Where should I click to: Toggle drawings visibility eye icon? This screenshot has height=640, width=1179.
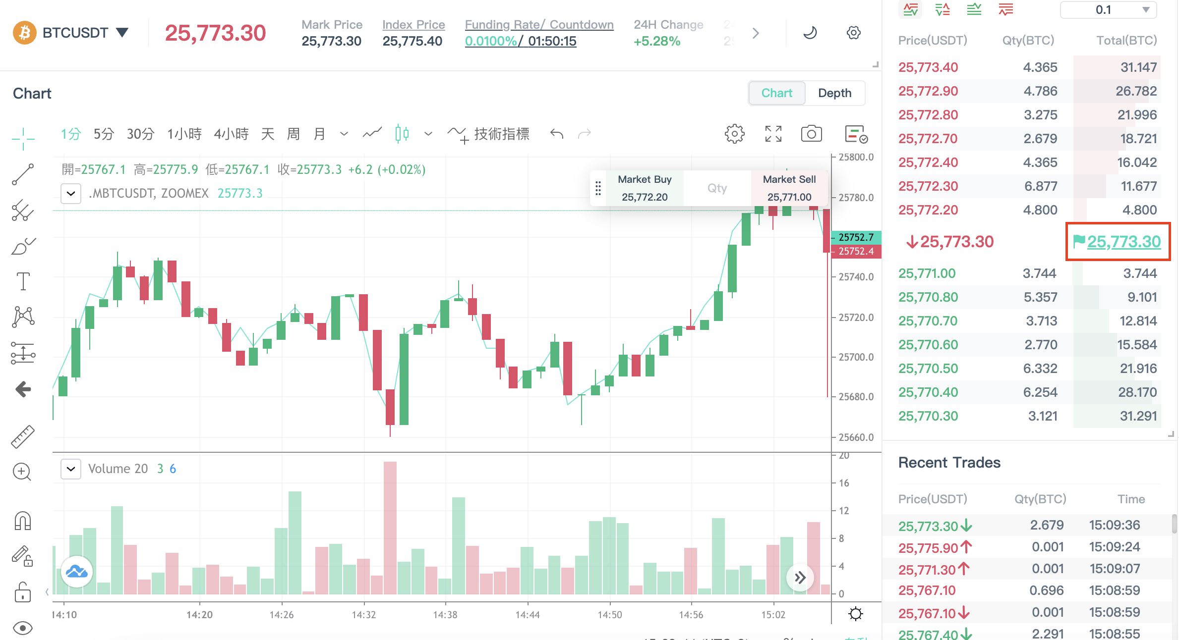(x=23, y=628)
